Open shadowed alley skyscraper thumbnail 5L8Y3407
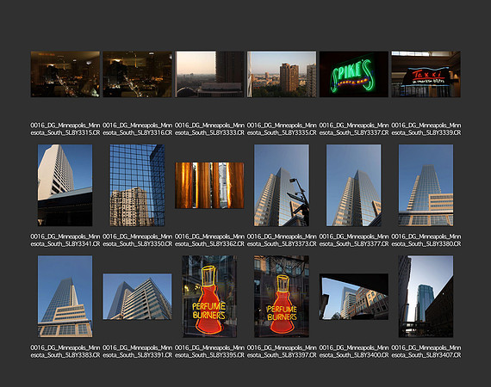The height and width of the screenshot is (387, 491). click(x=426, y=297)
